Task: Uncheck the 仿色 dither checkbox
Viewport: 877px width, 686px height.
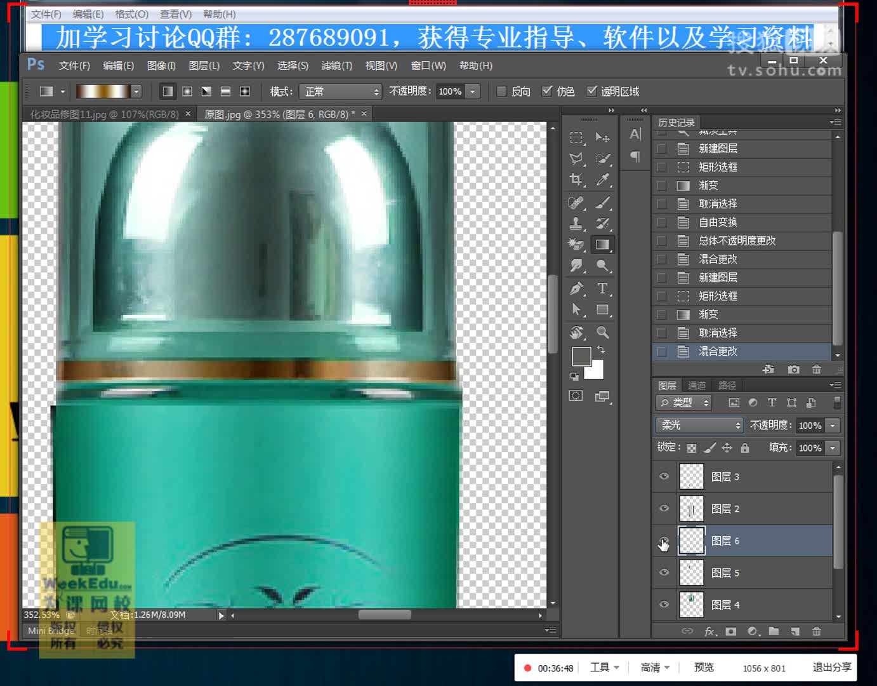Action: [x=546, y=91]
